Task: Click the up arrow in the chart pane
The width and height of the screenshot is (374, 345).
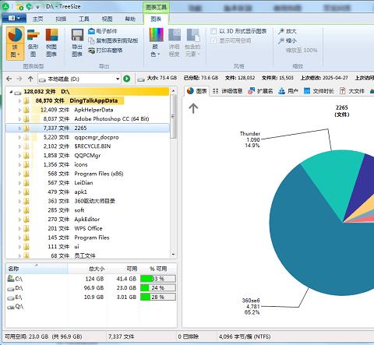Action: (x=193, y=108)
